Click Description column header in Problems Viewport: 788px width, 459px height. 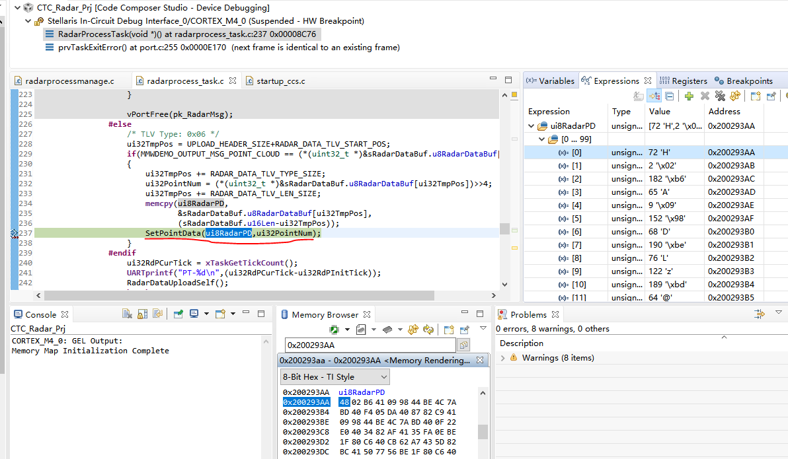click(522, 343)
